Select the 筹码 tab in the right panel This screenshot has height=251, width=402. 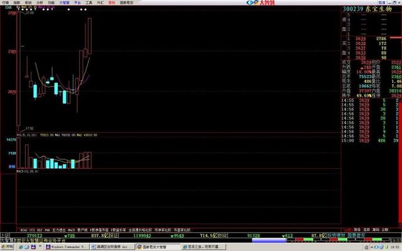click(376, 230)
